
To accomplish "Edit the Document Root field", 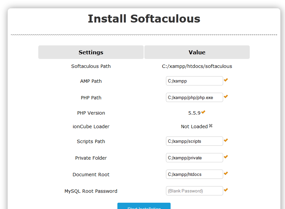I will [x=194, y=174].
